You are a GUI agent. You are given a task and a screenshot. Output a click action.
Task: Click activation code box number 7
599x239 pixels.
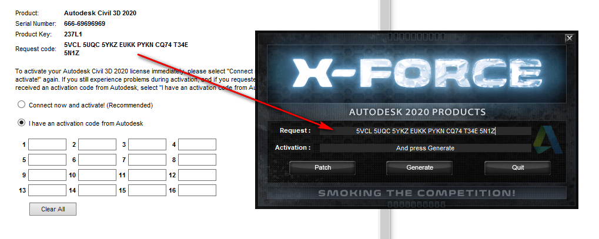click(x=147, y=160)
